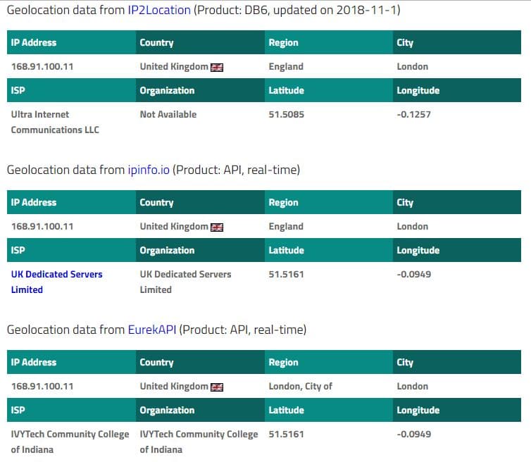Click the Organization header in ipinfo.io table

200,250
